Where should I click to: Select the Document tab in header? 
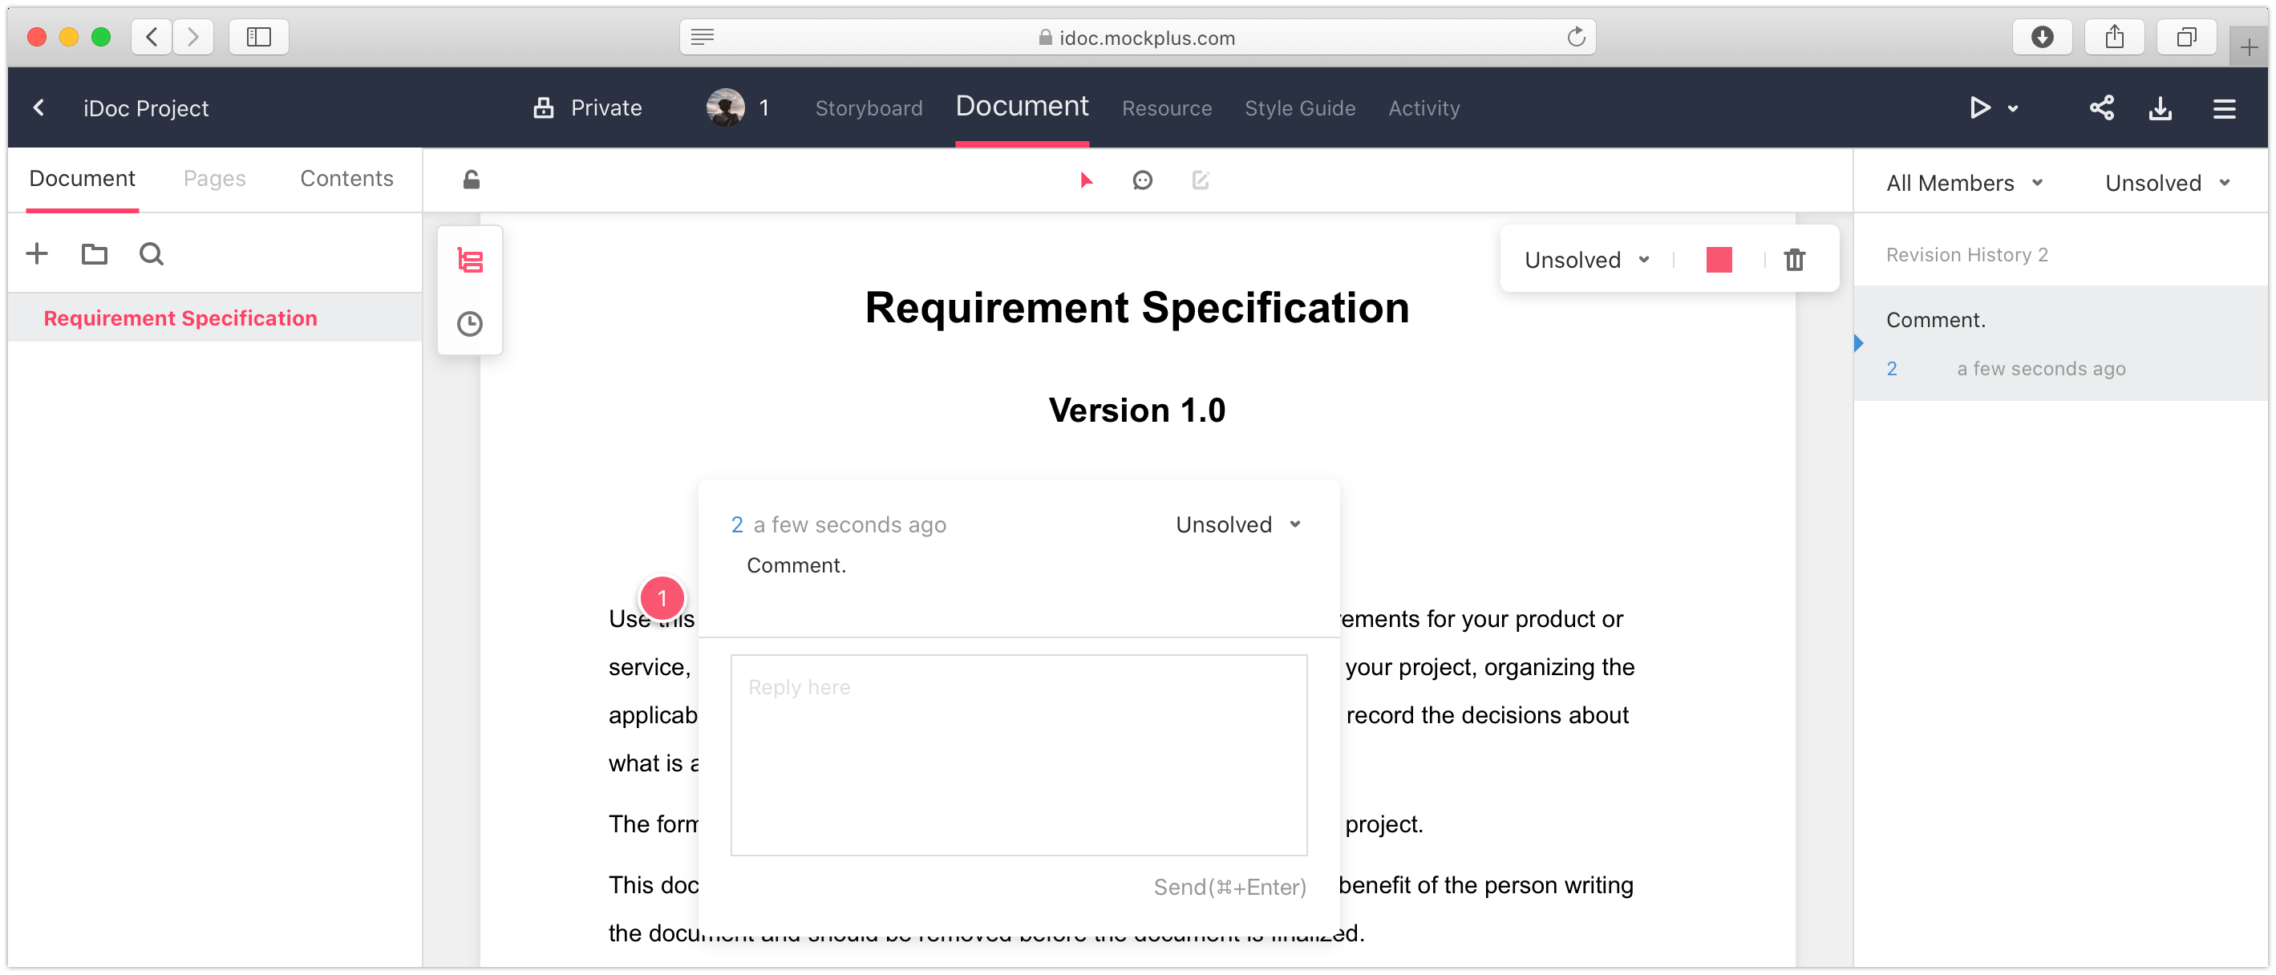click(1022, 106)
